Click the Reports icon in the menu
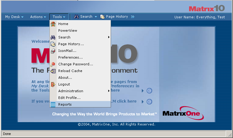This screenshot has width=233, height=138. (53, 104)
